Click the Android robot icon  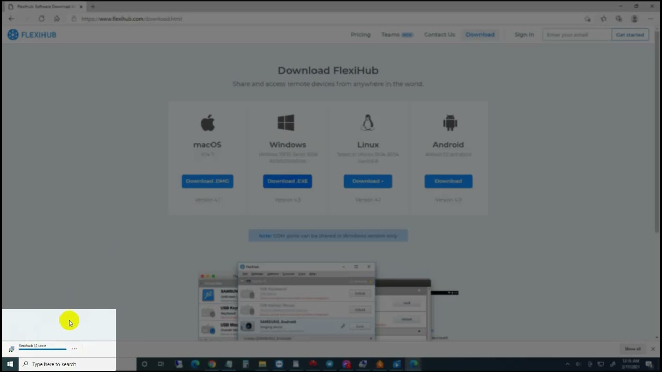click(x=450, y=123)
